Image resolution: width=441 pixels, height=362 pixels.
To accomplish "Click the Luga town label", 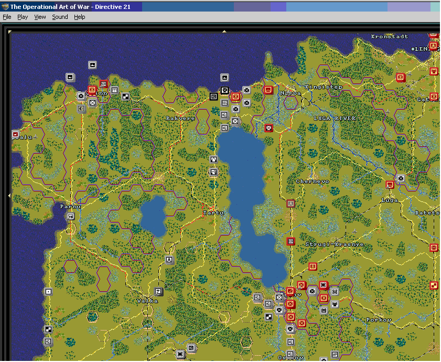I will 390,200.
